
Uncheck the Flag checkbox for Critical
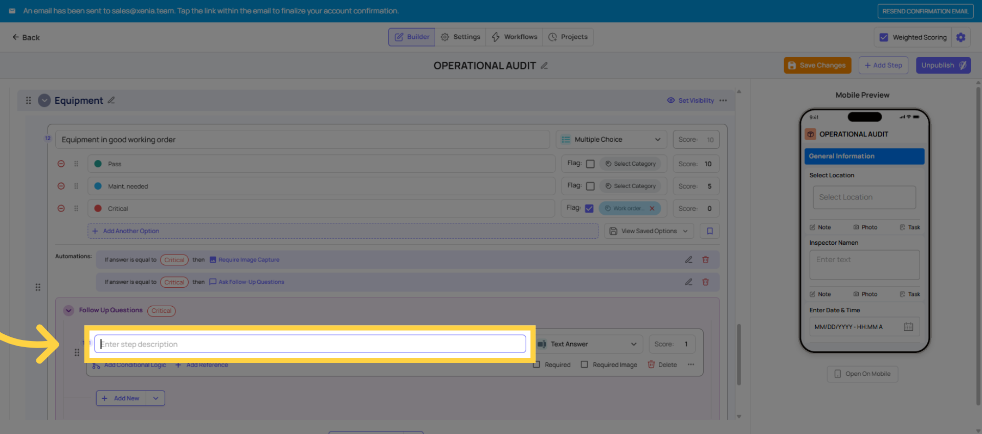(589, 209)
